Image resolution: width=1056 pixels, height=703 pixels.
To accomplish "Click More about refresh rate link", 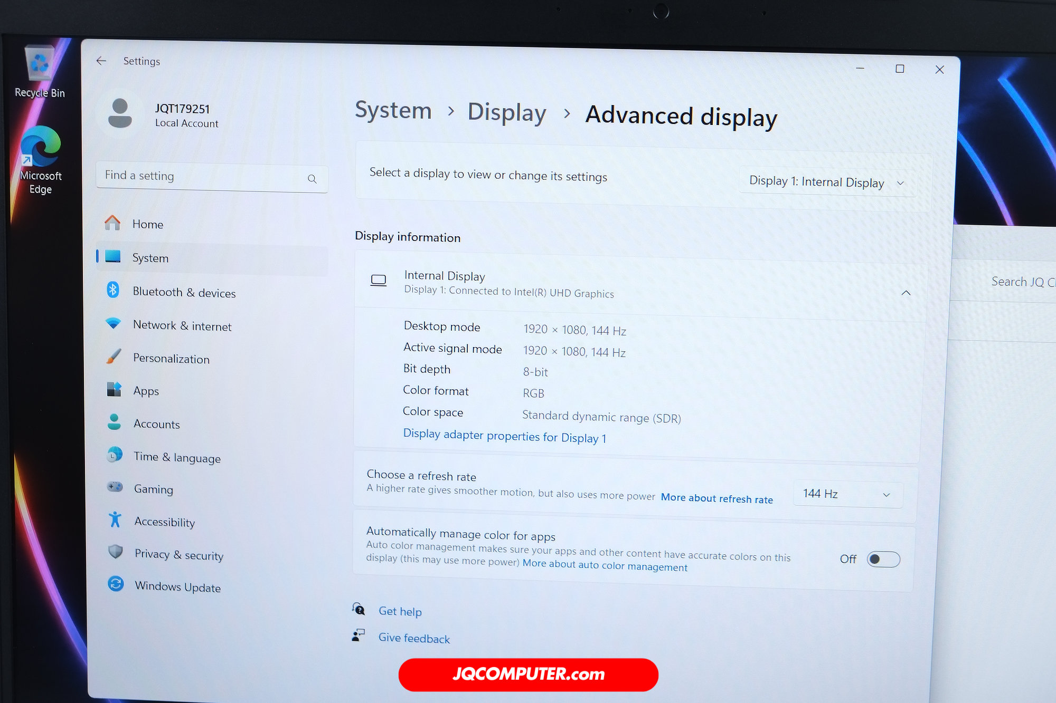I will (716, 498).
